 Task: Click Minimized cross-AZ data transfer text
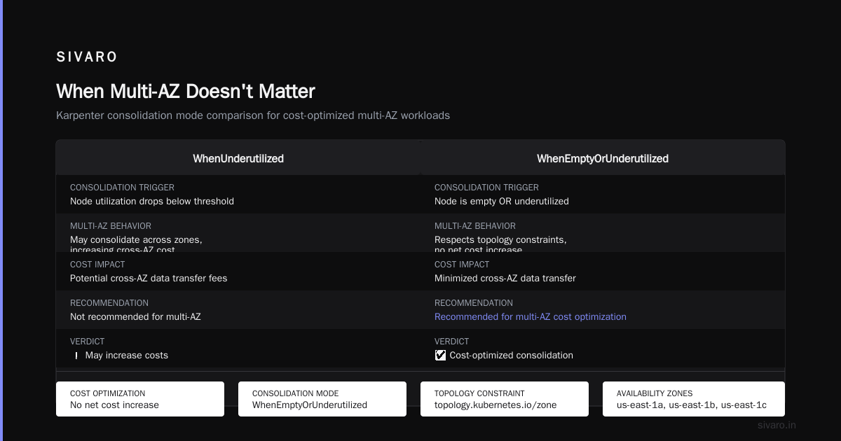pos(505,279)
